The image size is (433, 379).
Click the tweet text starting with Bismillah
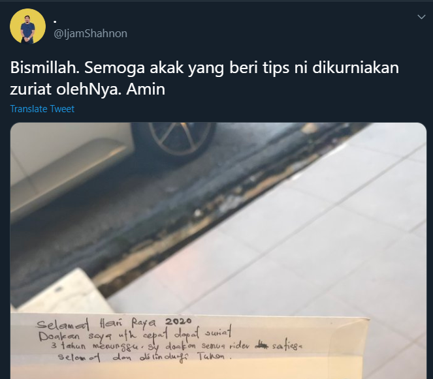point(204,78)
